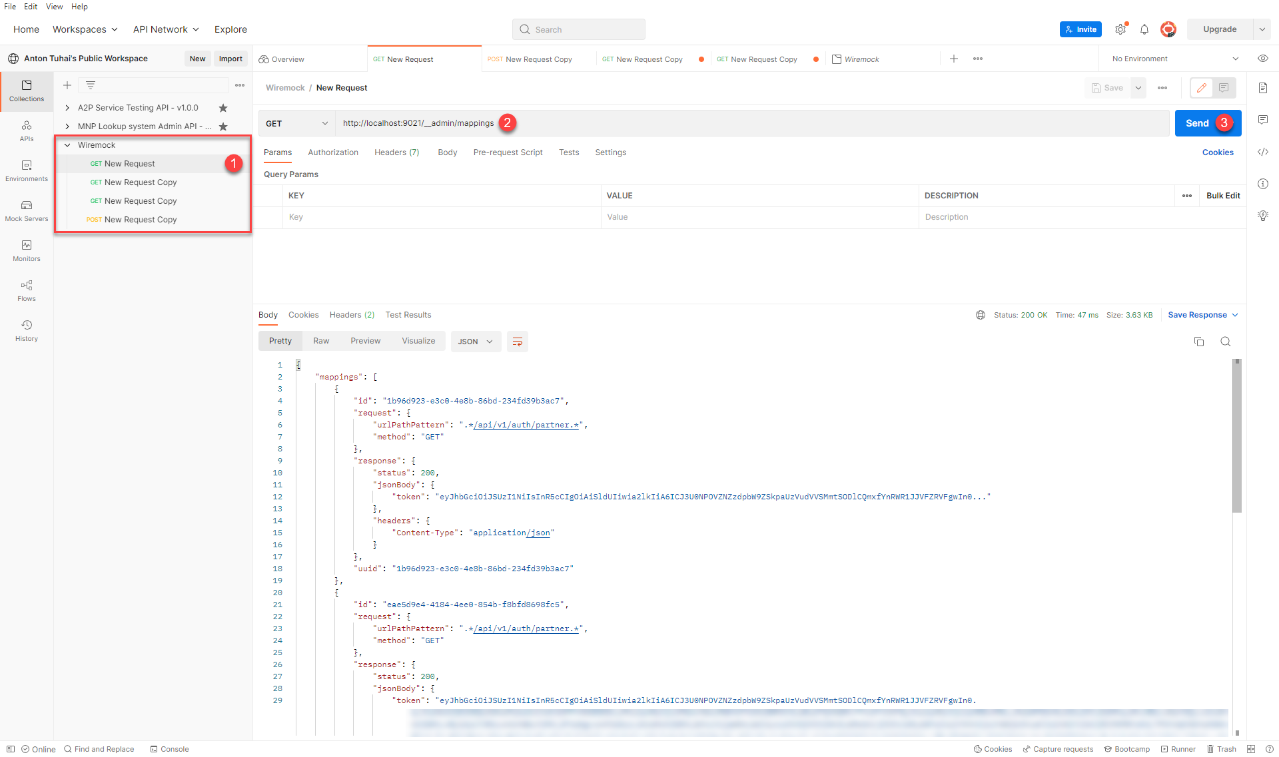Image resolution: width=1279 pixels, height=757 pixels.
Task: Star the A2P Service Testing API collection
Action: pos(223,108)
